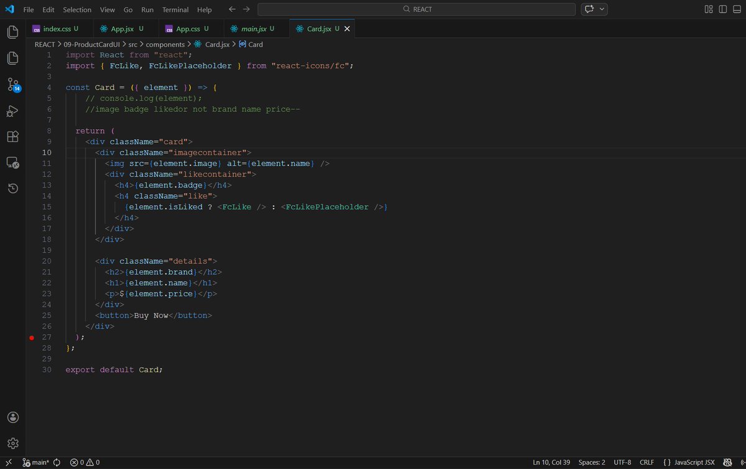
Task: Open remote window indicator in status bar
Action: (x=9, y=462)
